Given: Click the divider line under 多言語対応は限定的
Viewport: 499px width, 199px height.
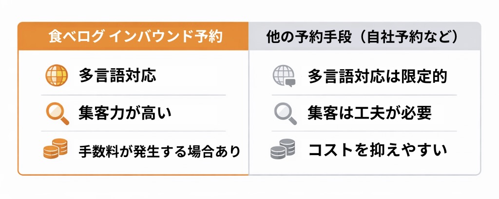Looking at the screenshot, I should (x=364, y=95).
